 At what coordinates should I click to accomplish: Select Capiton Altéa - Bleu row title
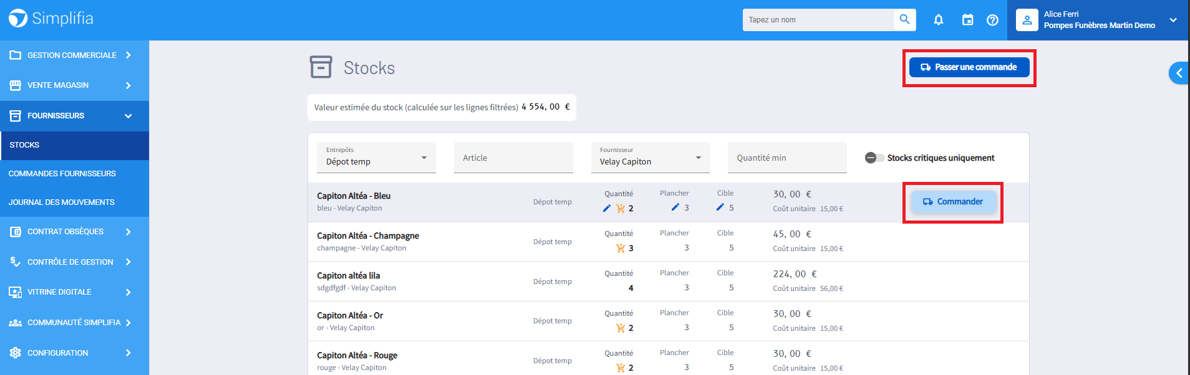point(354,196)
